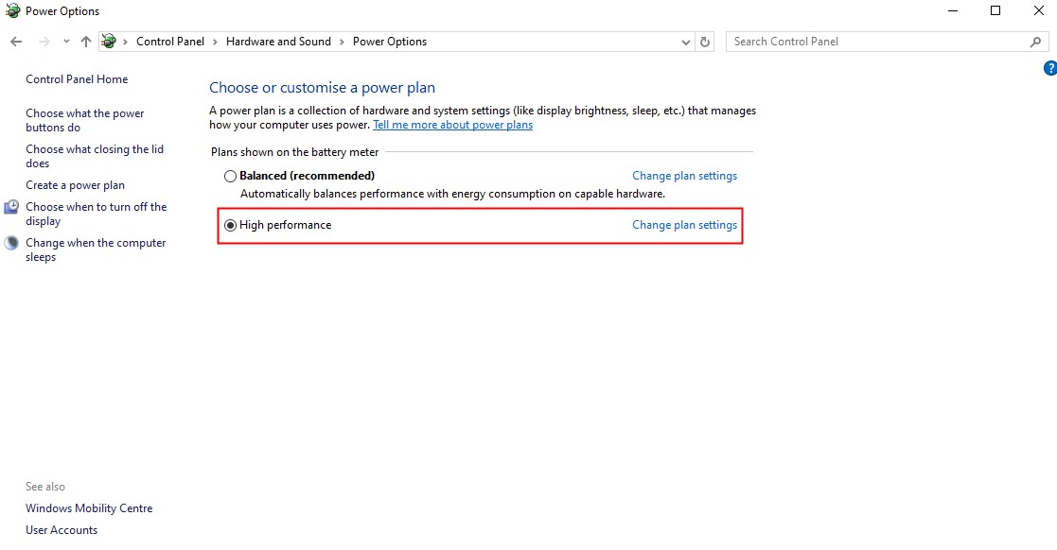The height and width of the screenshot is (550, 1057).
Task: Change plan settings for High performance
Action: (684, 225)
